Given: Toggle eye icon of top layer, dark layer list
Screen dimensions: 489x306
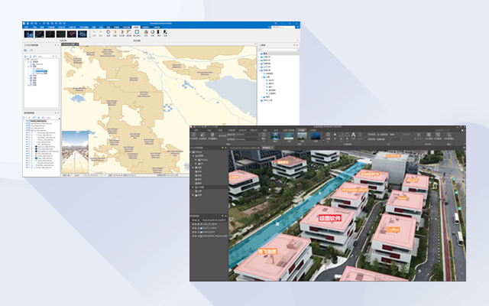Looking at the screenshot, I should tap(193, 220).
